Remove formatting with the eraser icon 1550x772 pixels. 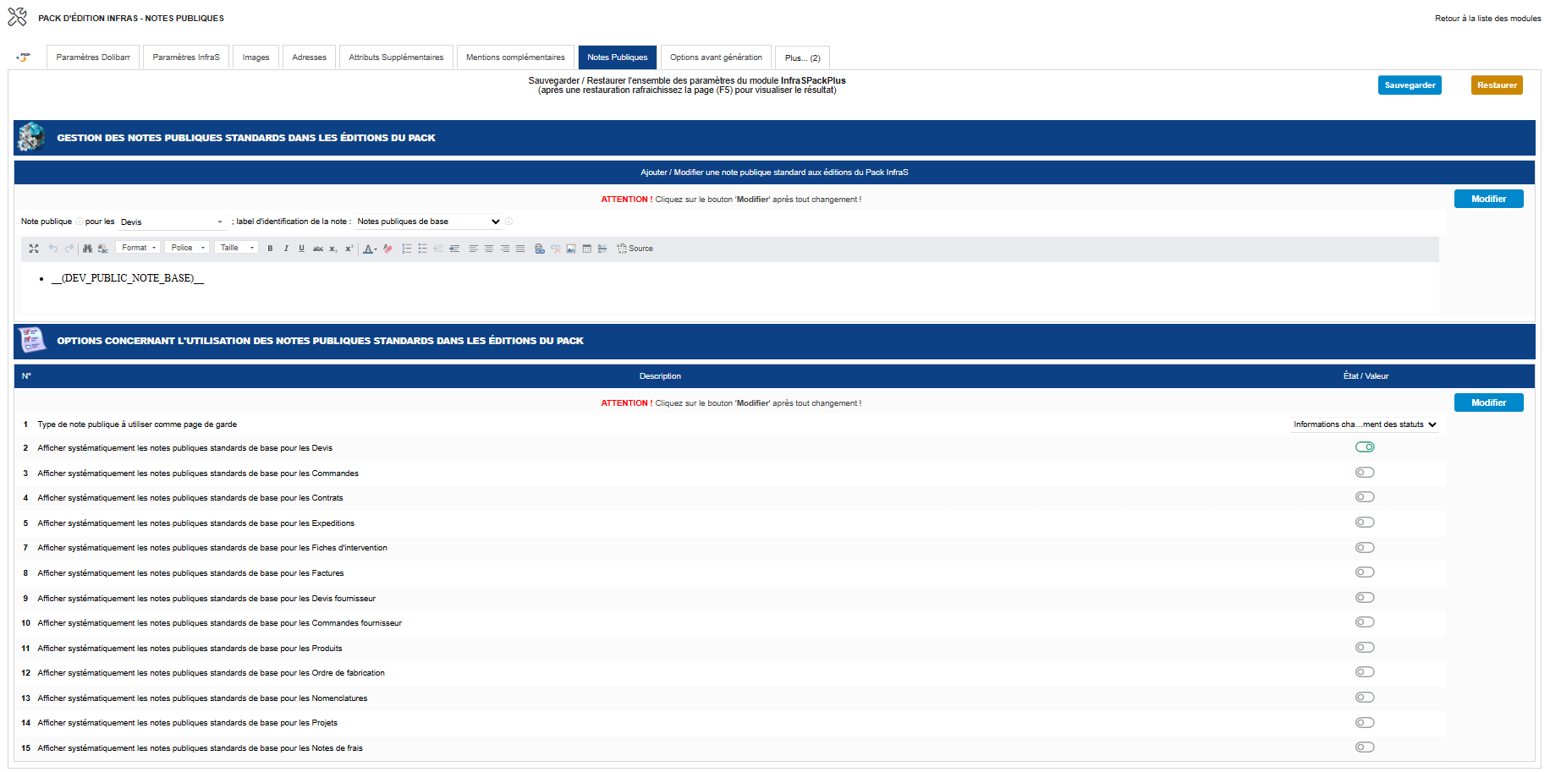click(387, 249)
